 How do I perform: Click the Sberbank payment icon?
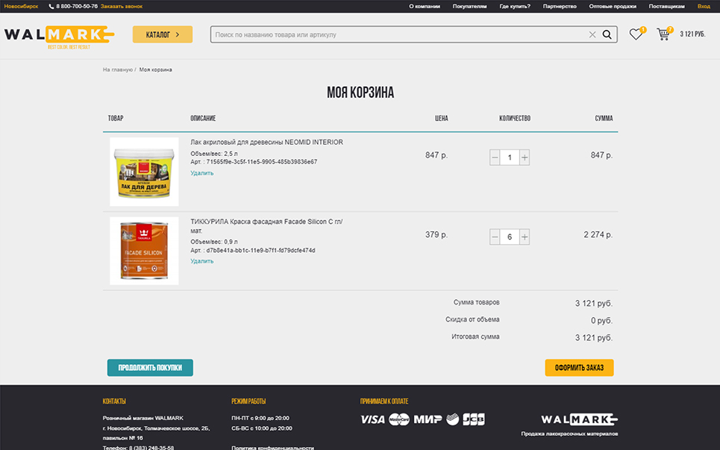point(452,419)
